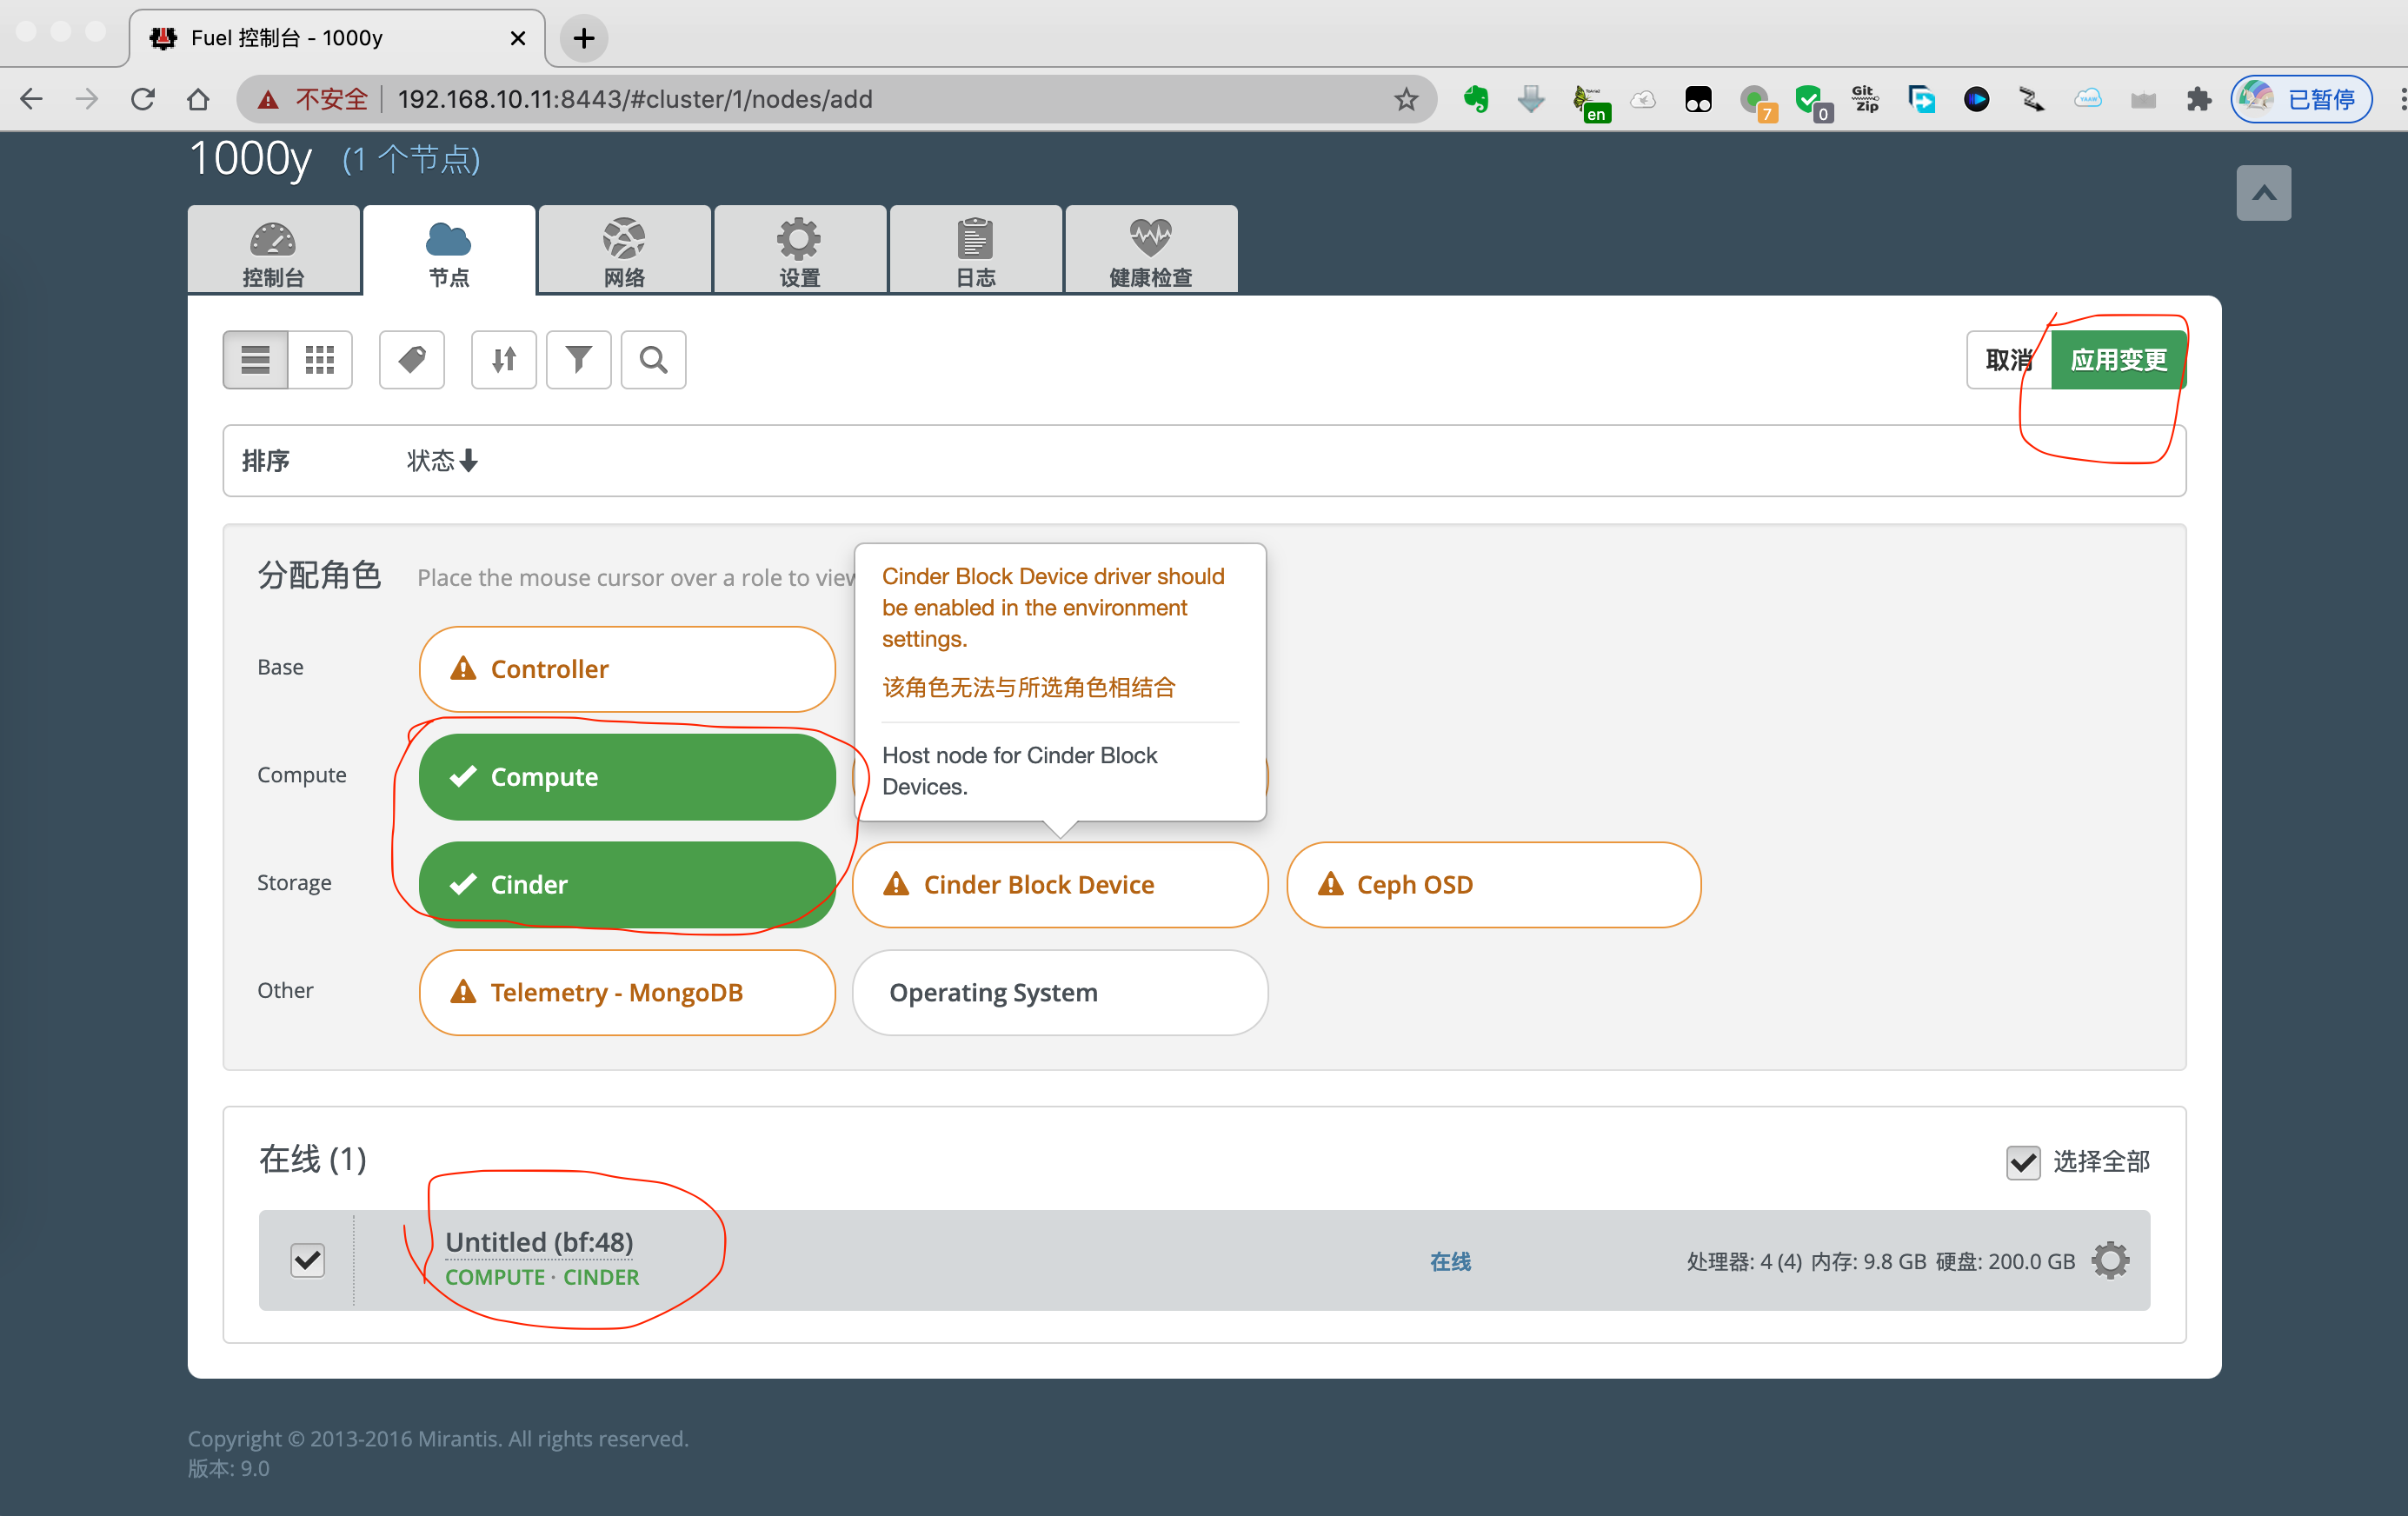Click the COMPUTE · CINDER roles label
Image resolution: width=2408 pixels, height=1516 pixels.
(542, 1278)
